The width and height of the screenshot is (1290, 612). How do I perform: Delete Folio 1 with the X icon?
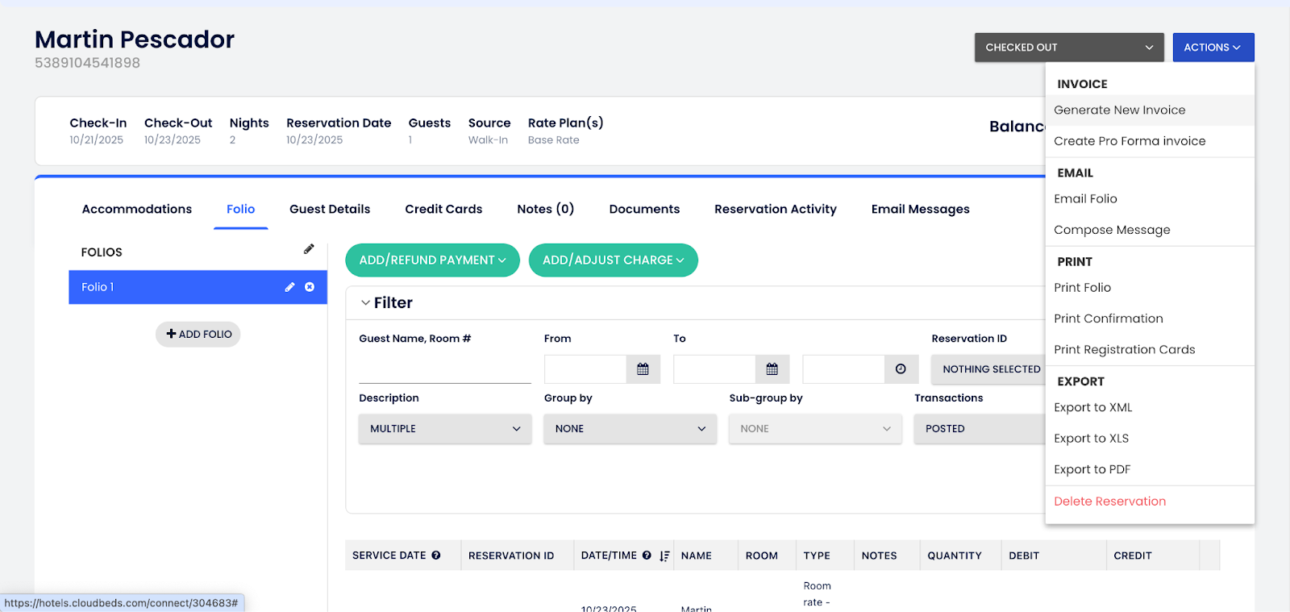coord(310,287)
